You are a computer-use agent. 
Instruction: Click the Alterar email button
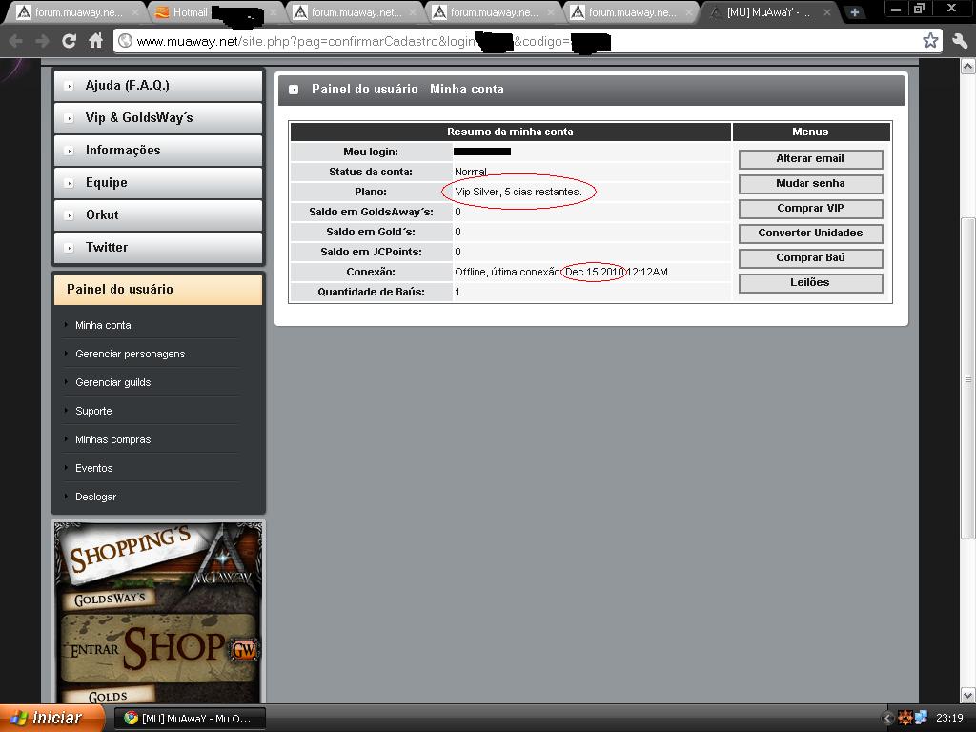tap(810, 159)
